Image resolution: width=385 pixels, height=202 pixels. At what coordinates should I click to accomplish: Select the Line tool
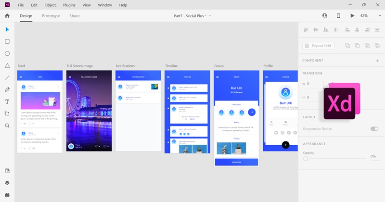click(x=7, y=77)
